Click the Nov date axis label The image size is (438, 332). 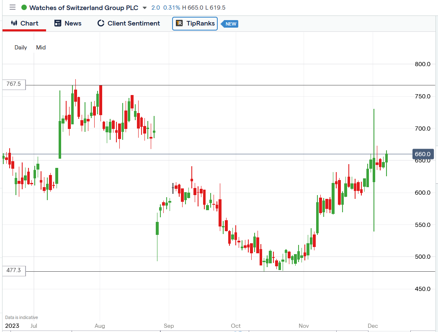click(304, 326)
